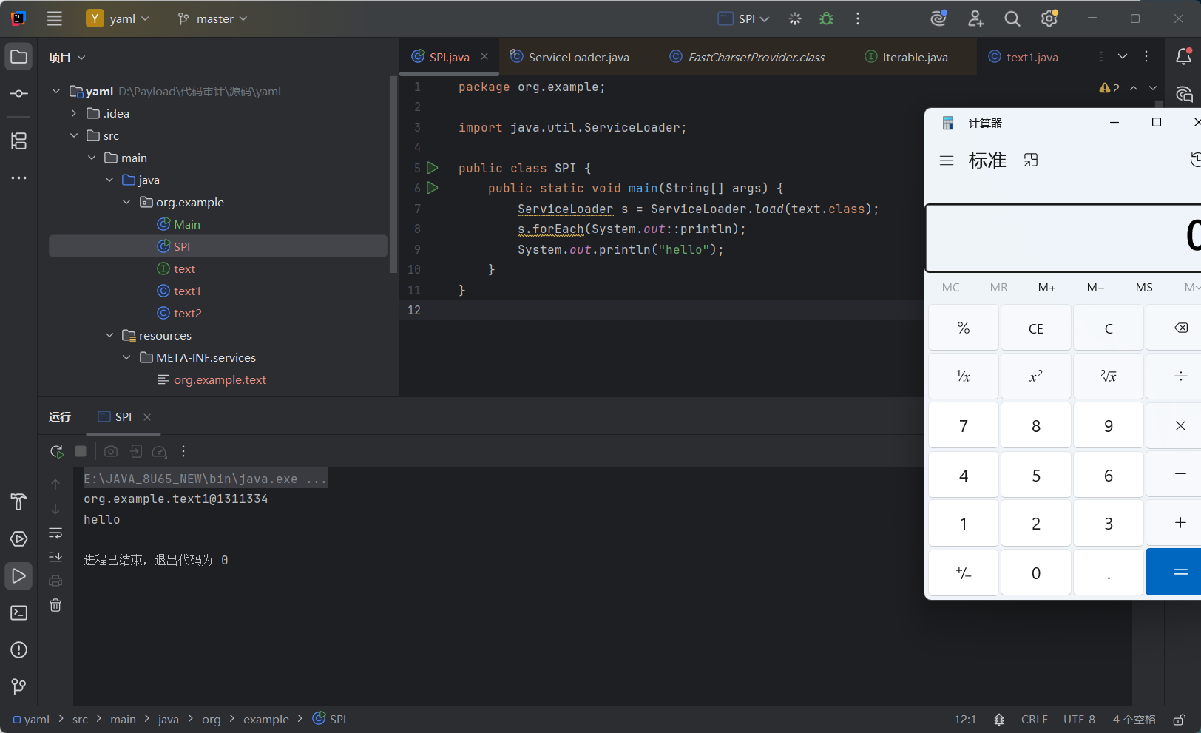Toggle soft-wrap in the Run console
The image size is (1201, 733).
(55, 533)
